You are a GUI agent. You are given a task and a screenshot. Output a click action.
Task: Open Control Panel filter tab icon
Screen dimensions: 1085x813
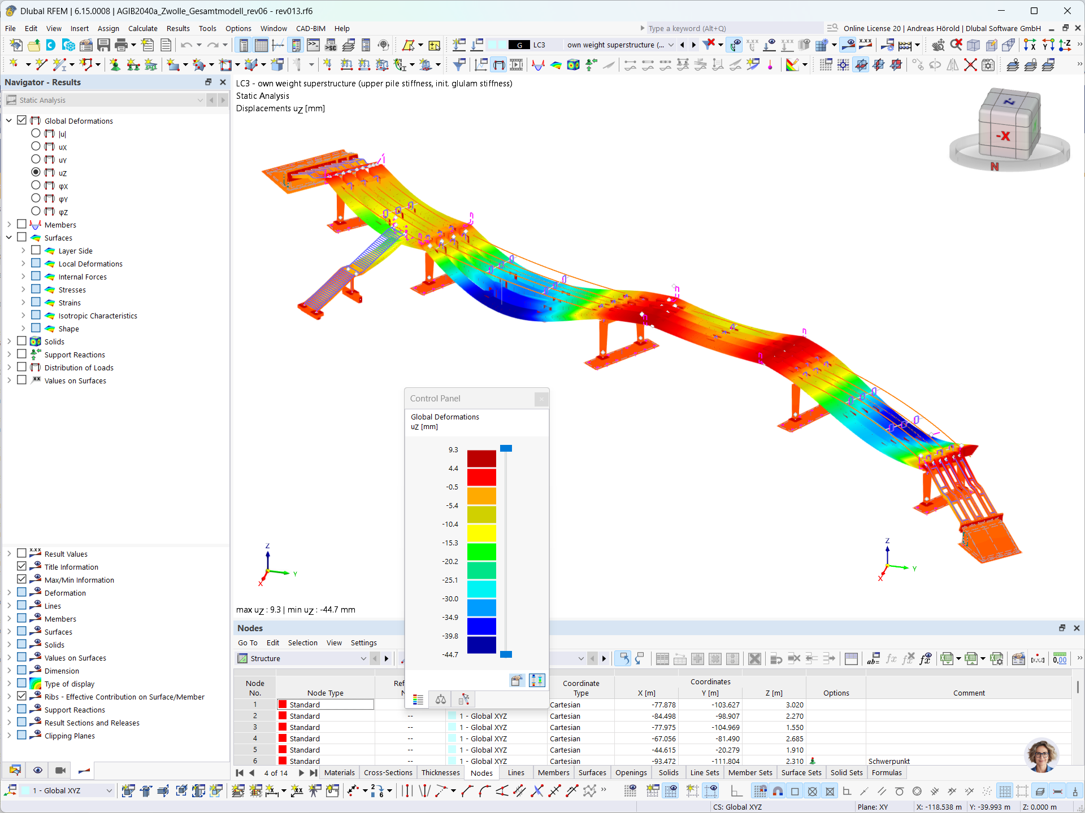click(463, 700)
